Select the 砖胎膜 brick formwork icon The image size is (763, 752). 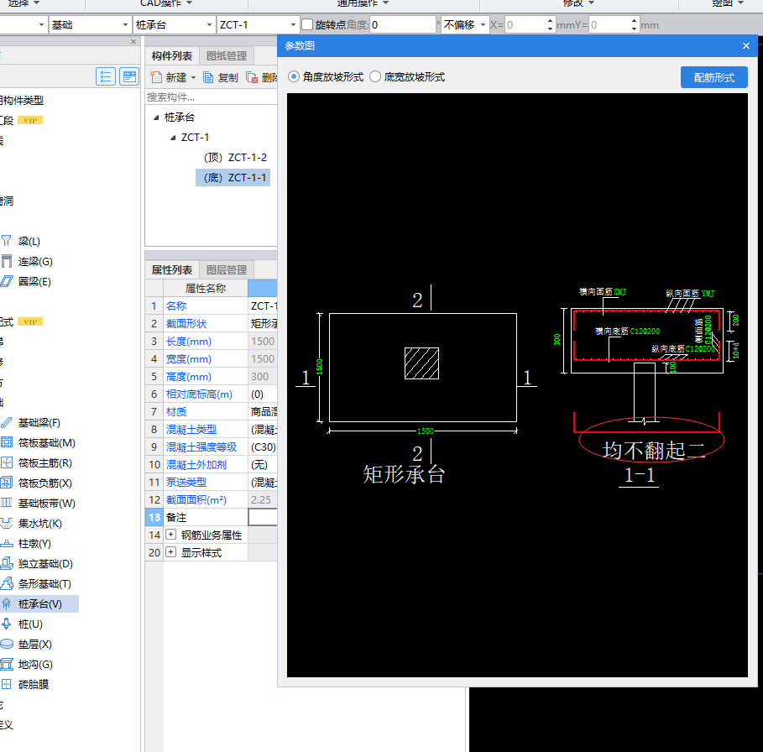pyautogui.click(x=7, y=684)
